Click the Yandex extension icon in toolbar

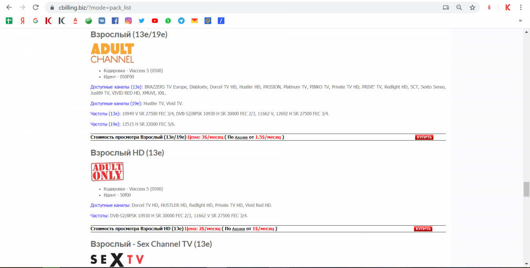point(489,7)
